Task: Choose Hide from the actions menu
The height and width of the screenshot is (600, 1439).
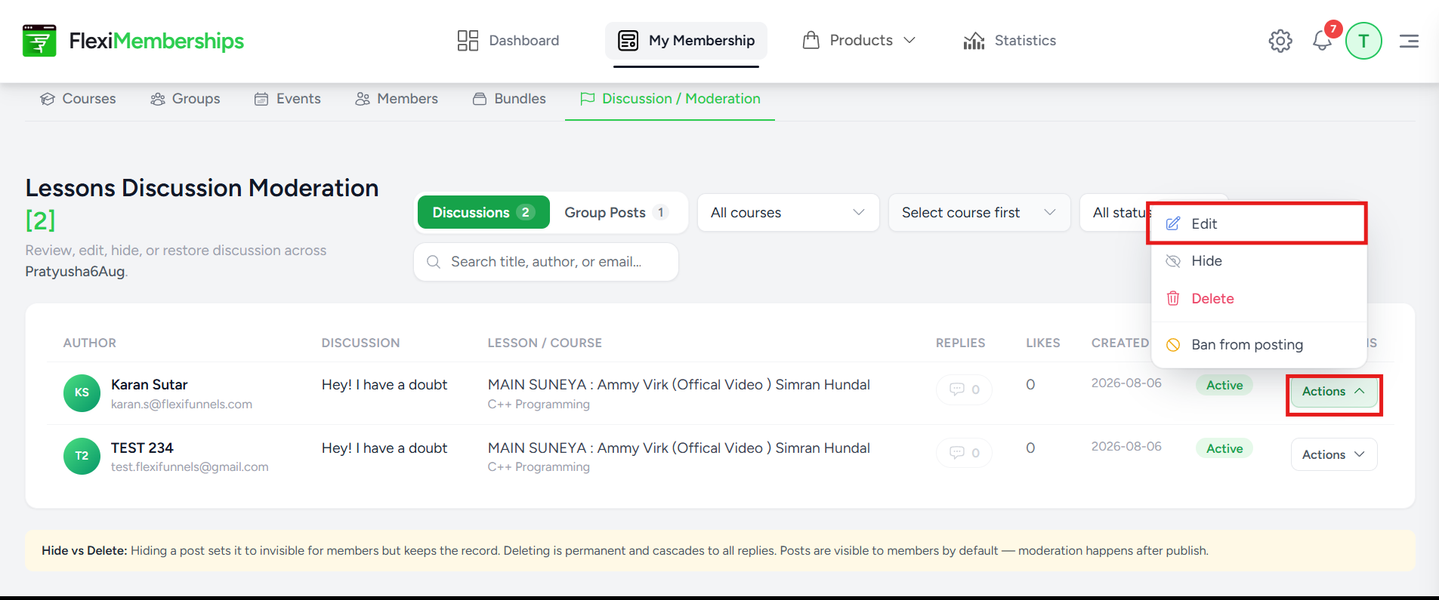Action: 1258,261
